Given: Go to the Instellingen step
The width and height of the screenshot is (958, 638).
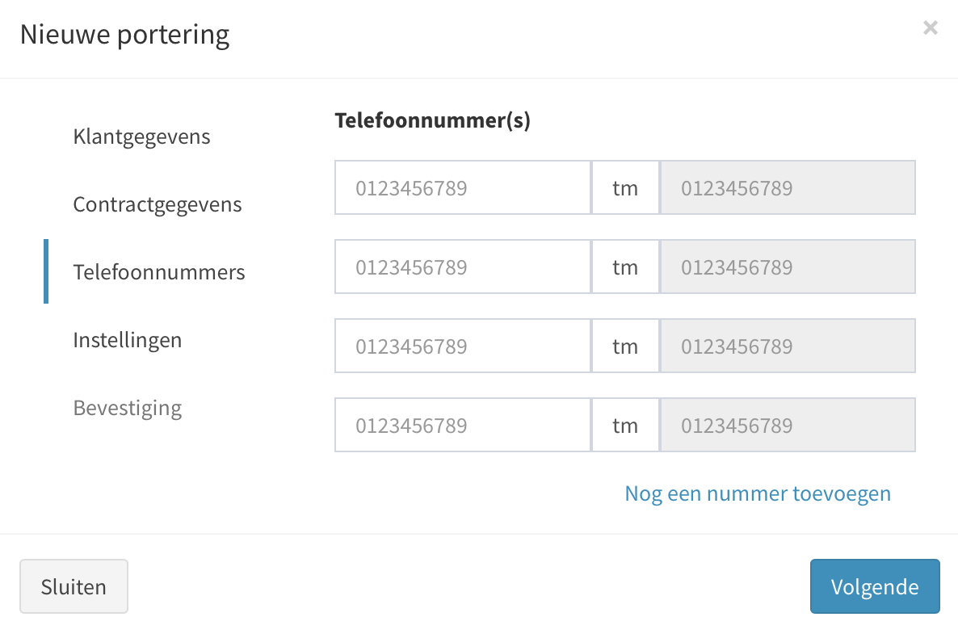Looking at the screenshot, I should click(127, 340).
